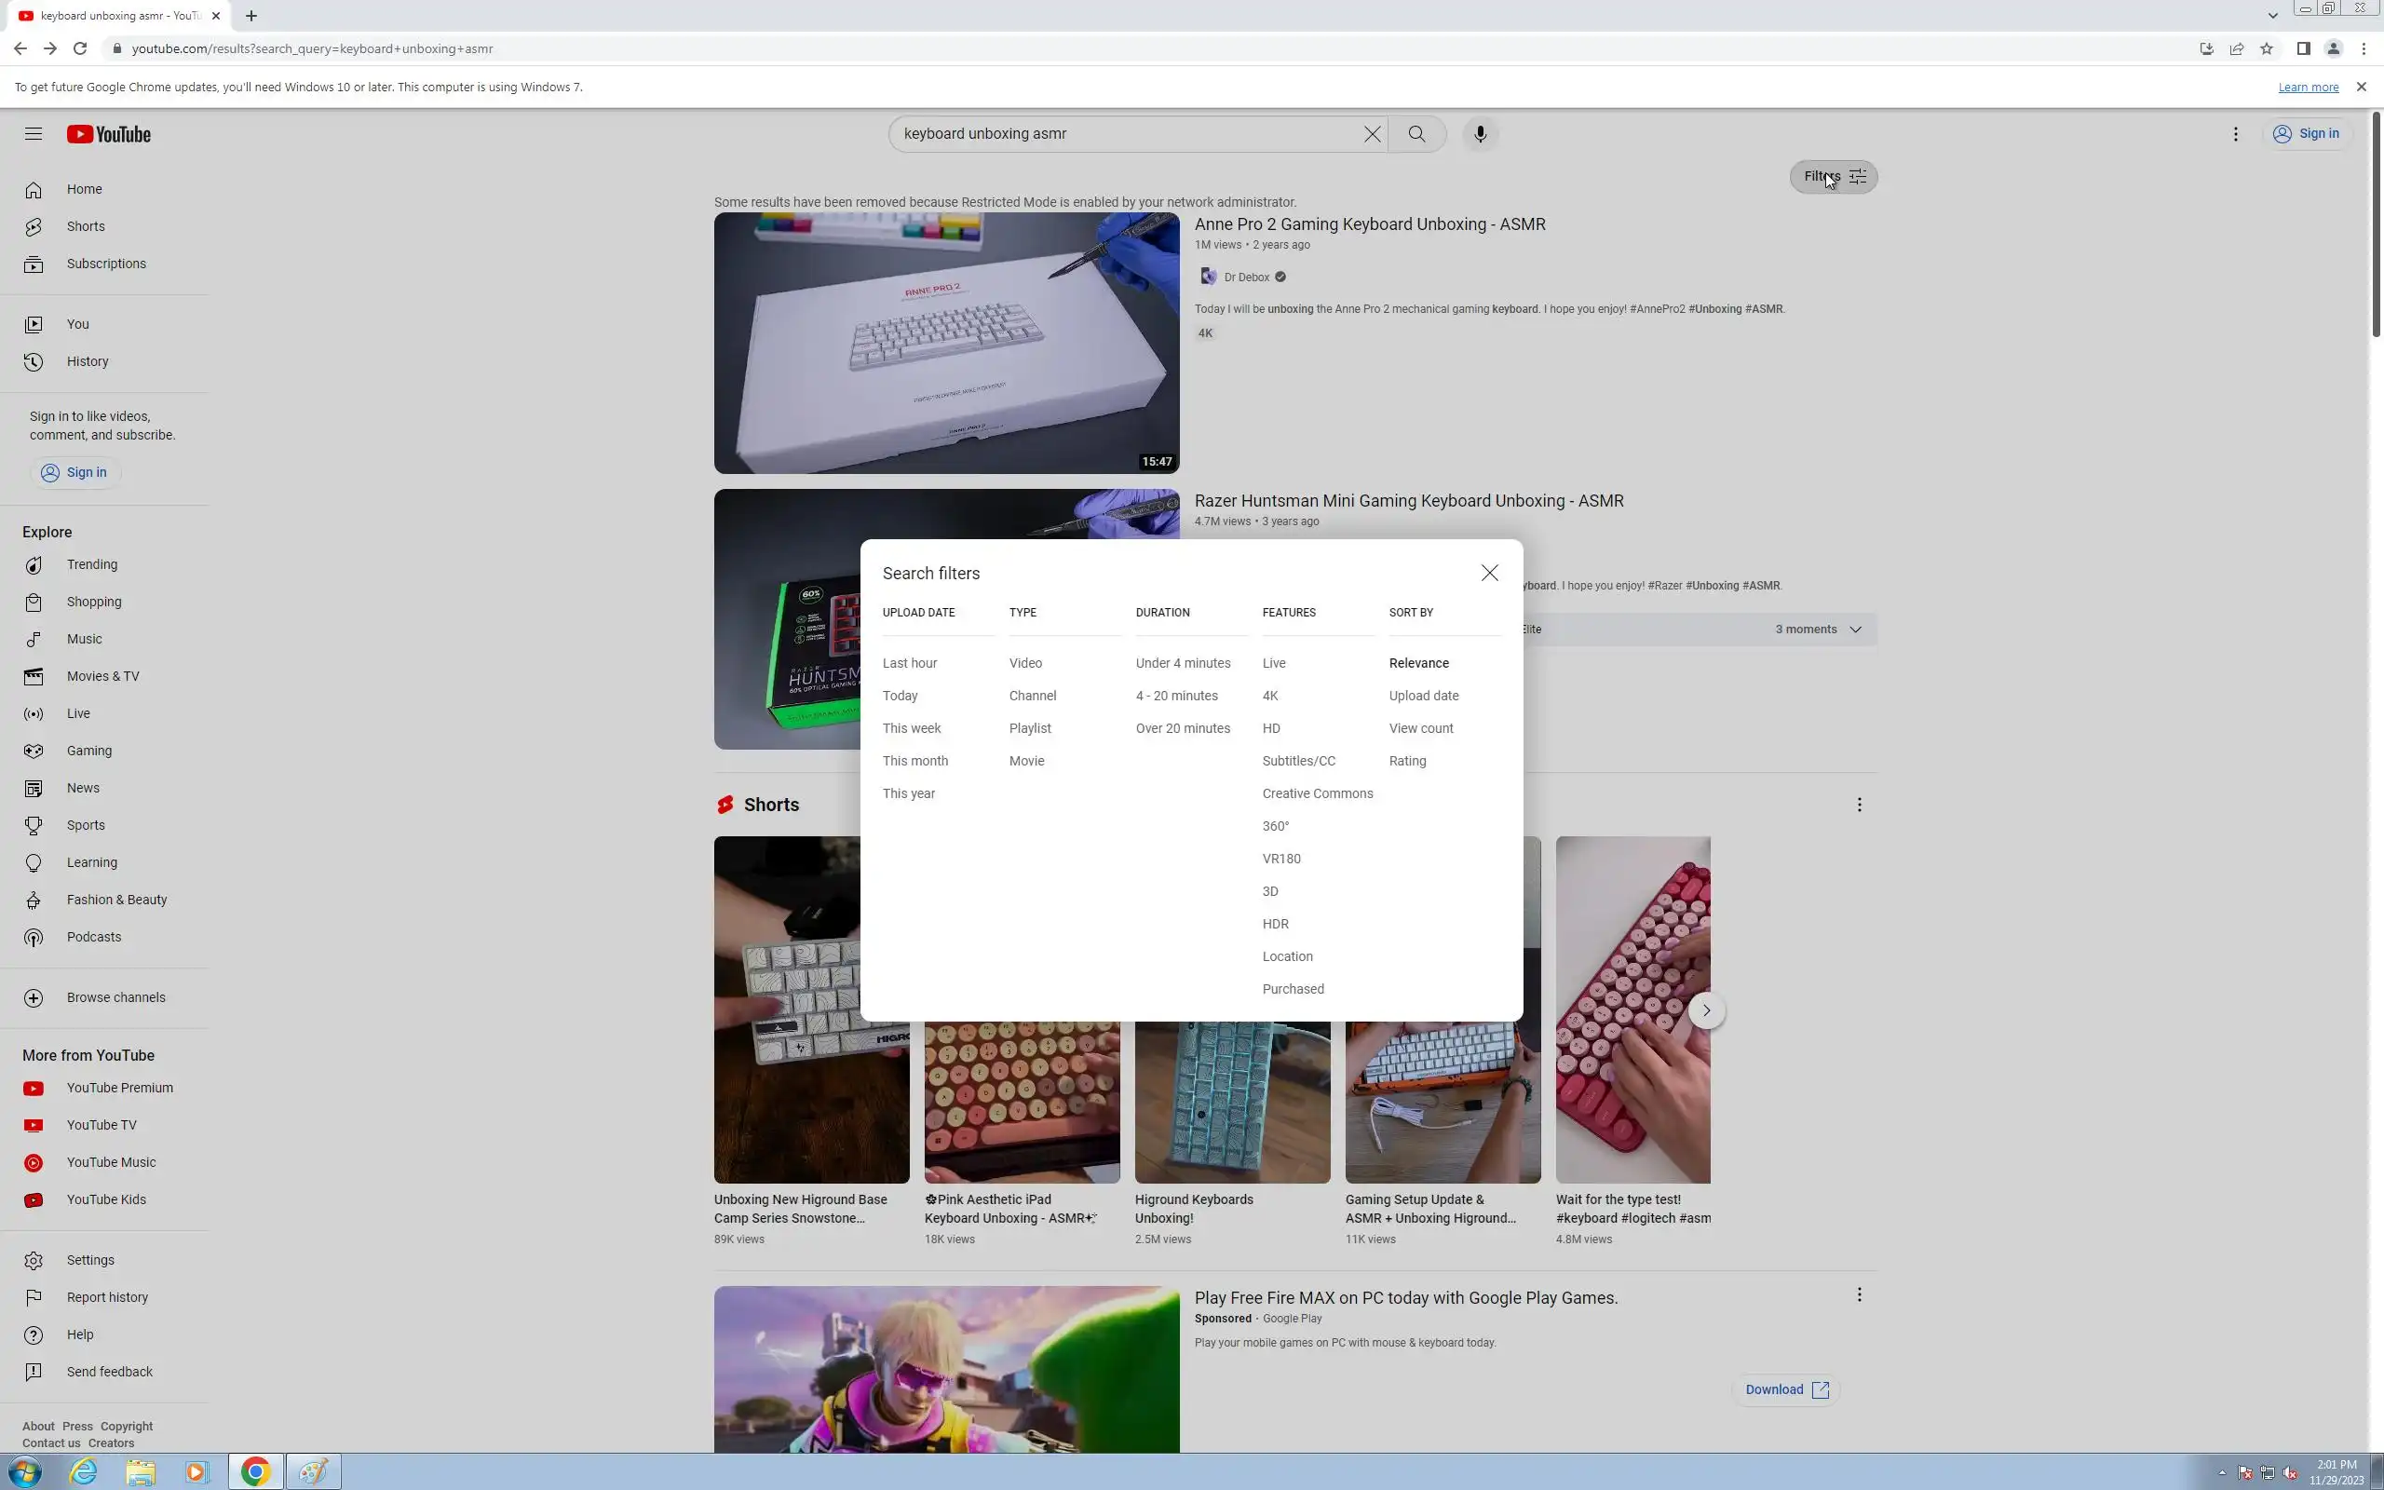
Task: Open the Filters button
Action: pyautogui.click(x=1834, y=177)
